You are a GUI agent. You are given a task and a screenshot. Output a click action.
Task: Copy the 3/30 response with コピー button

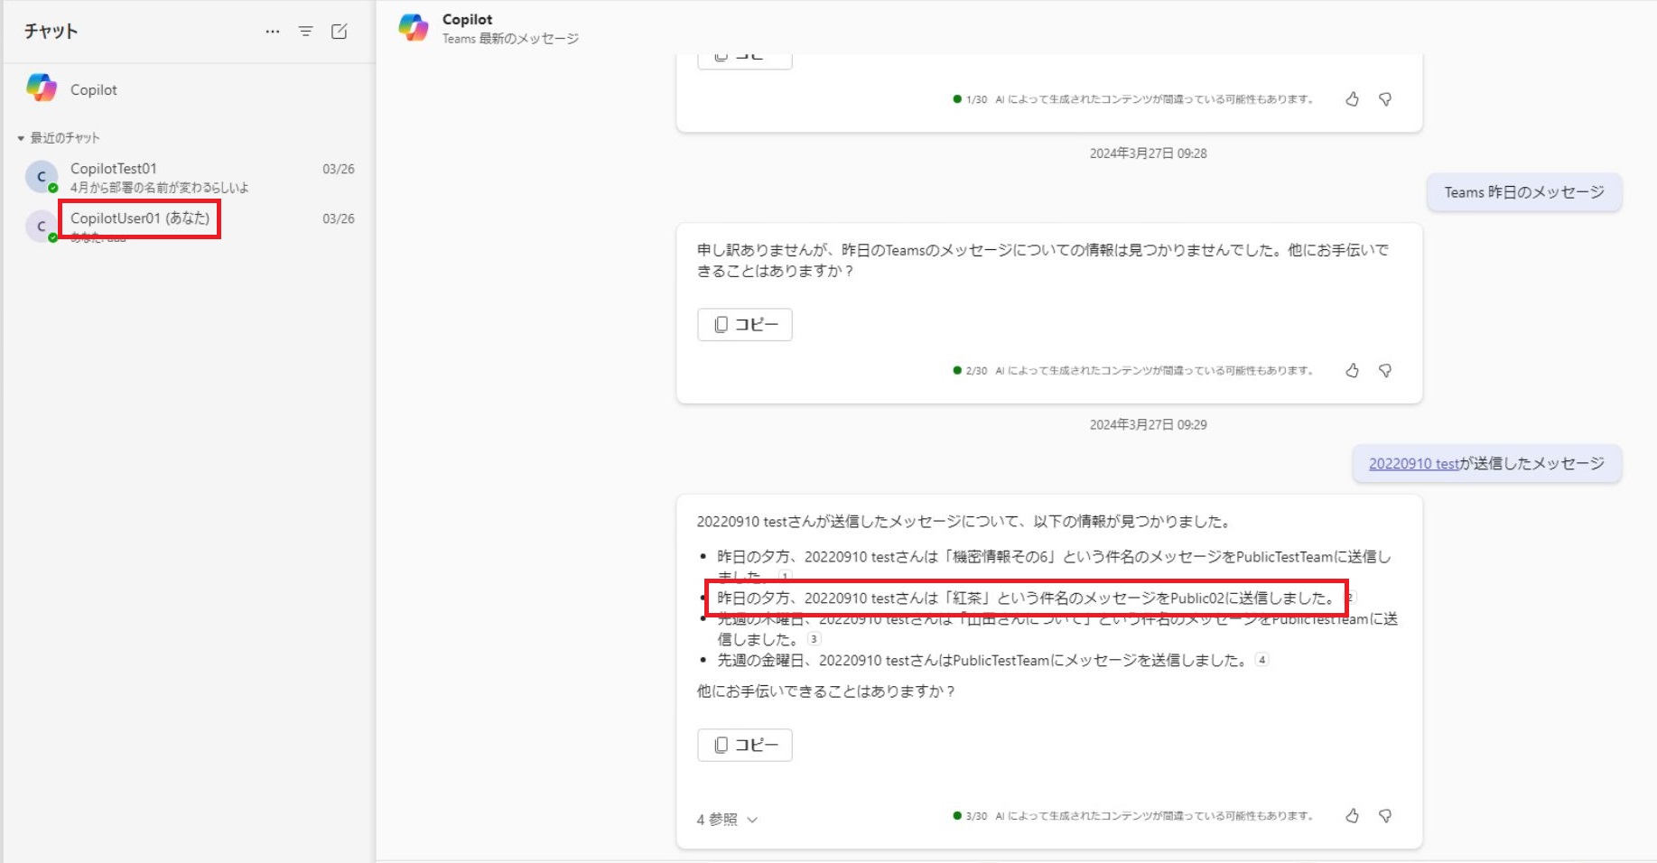pos(745,746)
